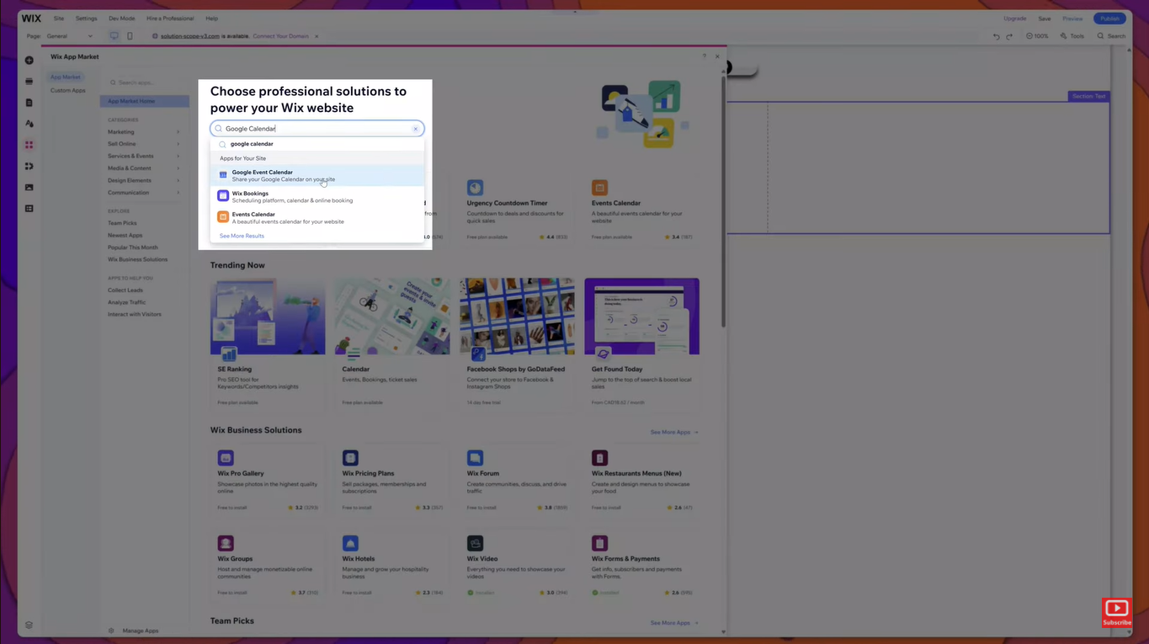Click the Connect Your Domain link
Viewport: 1149px width, 644px height.
[x=280, y=36]
